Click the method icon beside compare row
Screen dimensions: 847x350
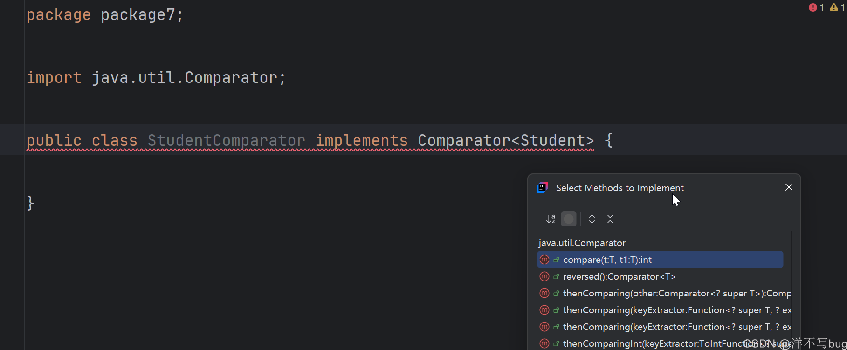click(x=544, y=260)
